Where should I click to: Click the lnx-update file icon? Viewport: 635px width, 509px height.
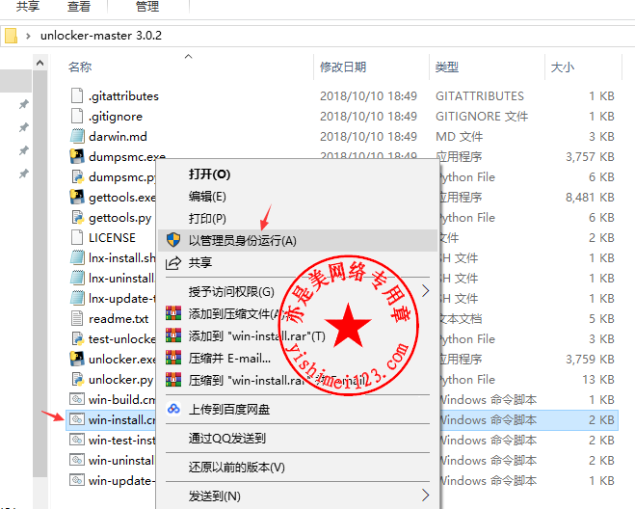click(77, 298)
